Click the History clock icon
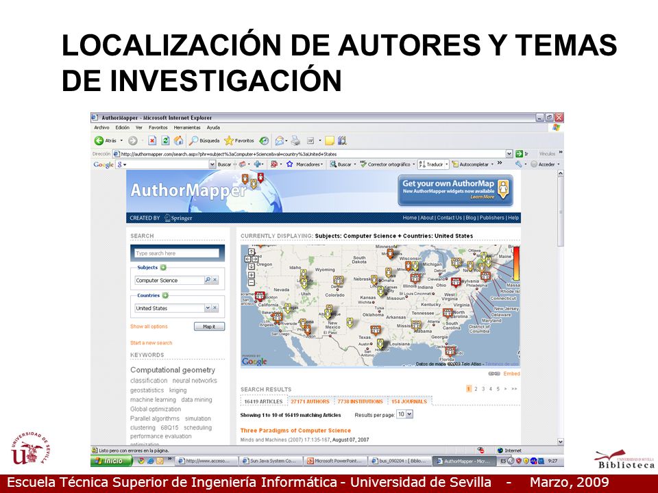Screen dimensions: 658x493 click(x=263, y=141)
